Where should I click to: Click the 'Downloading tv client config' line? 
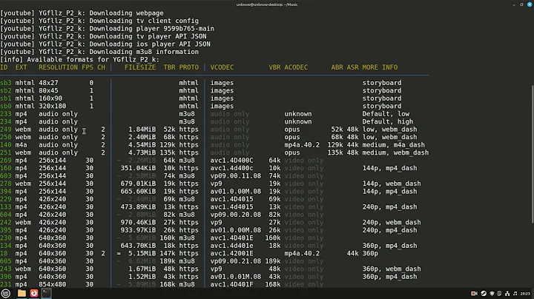click(x=99, y=21)
